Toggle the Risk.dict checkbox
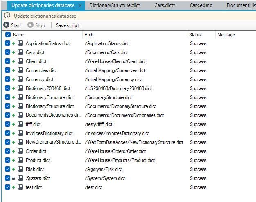The height and width of the screenshot is (202, 256). pos(7,169)
